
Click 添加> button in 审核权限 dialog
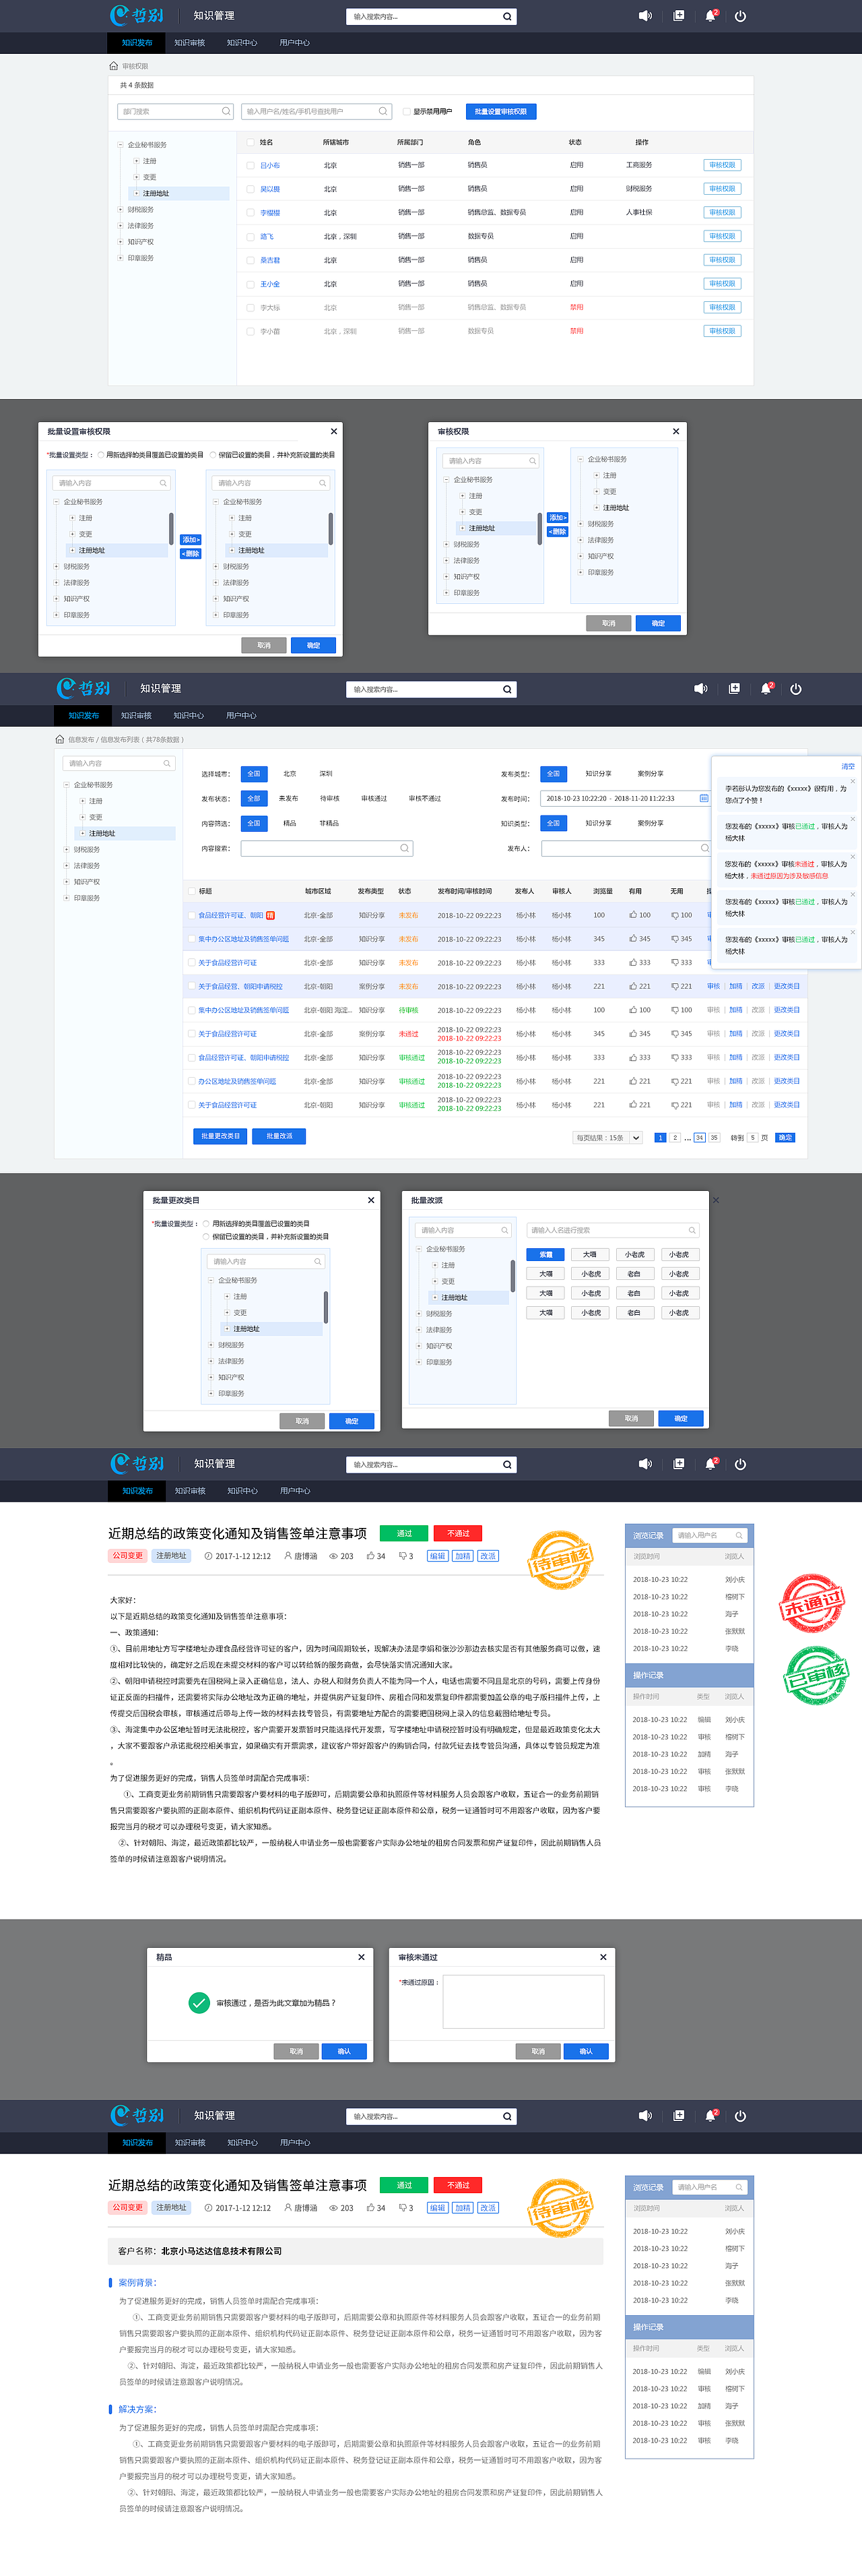[x=558, y=518]
